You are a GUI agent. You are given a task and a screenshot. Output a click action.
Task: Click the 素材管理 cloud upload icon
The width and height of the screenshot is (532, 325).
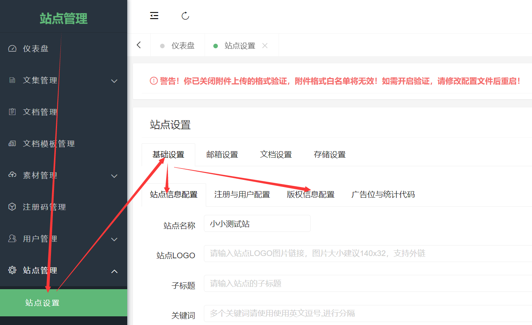point(12,175)
